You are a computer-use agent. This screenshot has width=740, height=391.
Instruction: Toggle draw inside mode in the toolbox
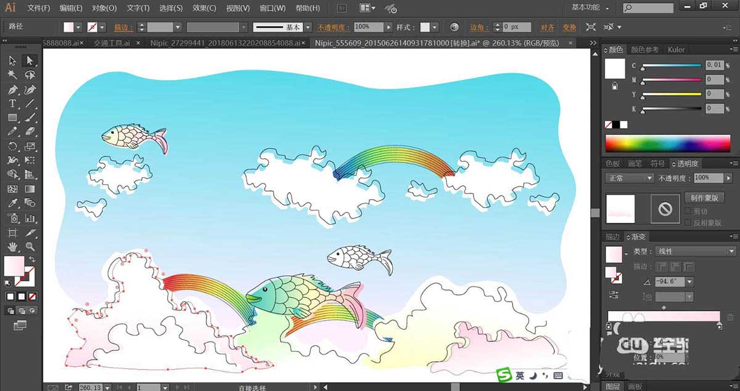pos(32,311)
